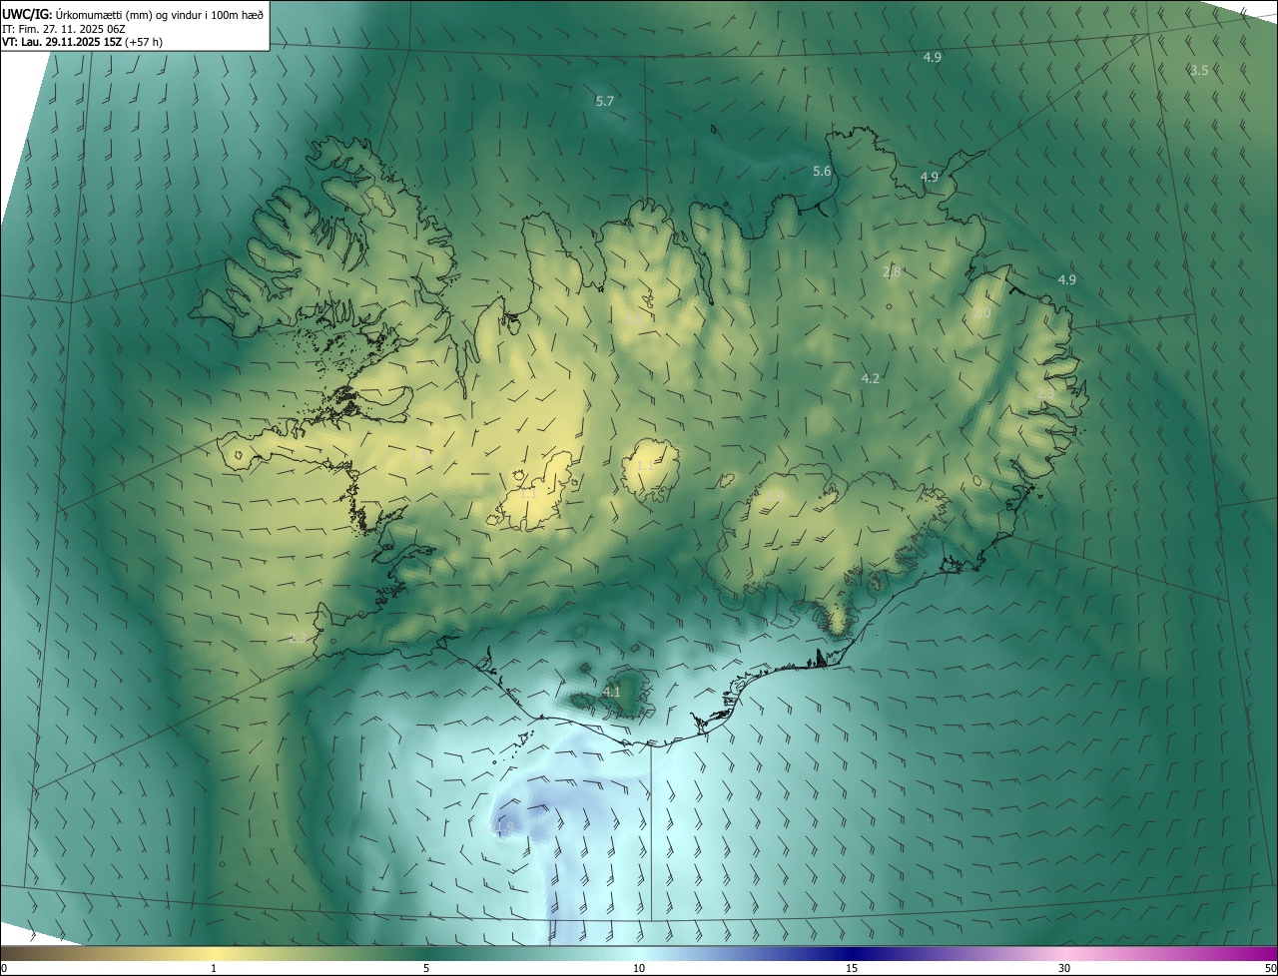Image resolution: width=1278 pixels, height=976 pixels.
Task: Click the 50 tick on the colour scale
Action: [1270, 968]
